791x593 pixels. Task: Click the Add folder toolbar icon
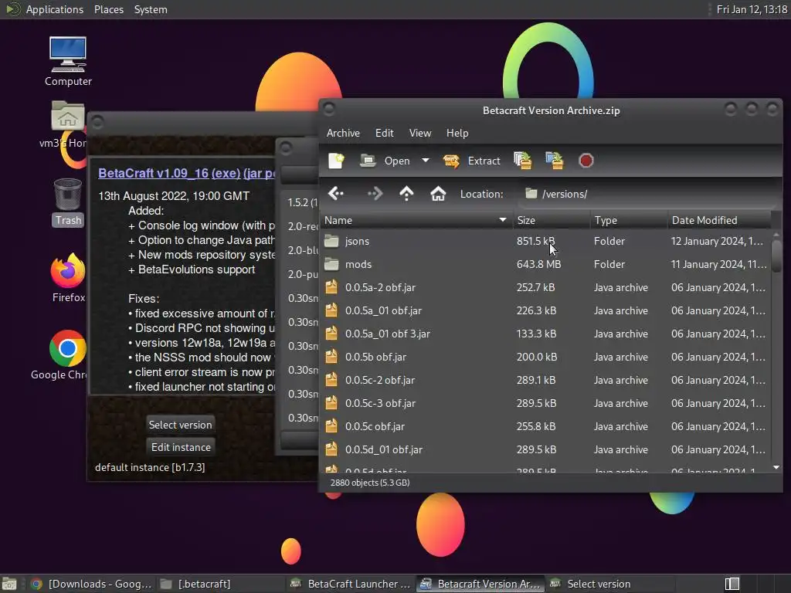[x=554, y=161]
